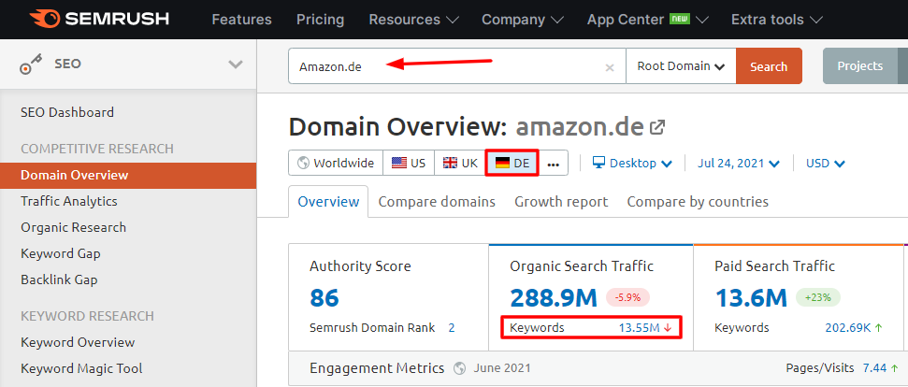The height and width of the screenshot is (387, 908).
Task: Open the Features page
Action: click(x=241, y=20)
